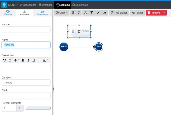The image size is (171, 115).
Task: Open the Open dropdown button
Action: pyautogui.click(x=62, y=13)
